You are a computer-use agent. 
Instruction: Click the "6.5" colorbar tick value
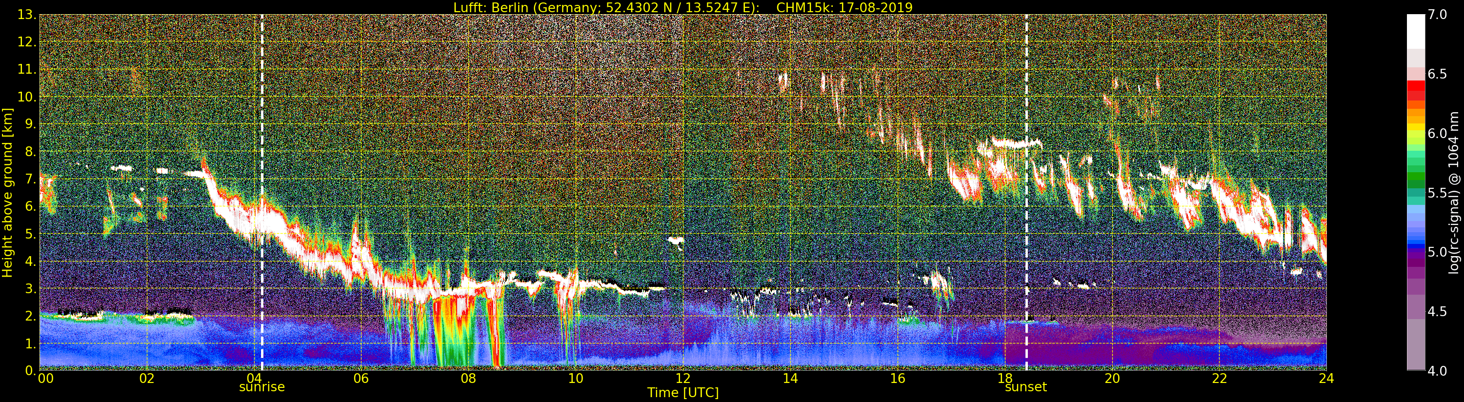(1437, 75)
